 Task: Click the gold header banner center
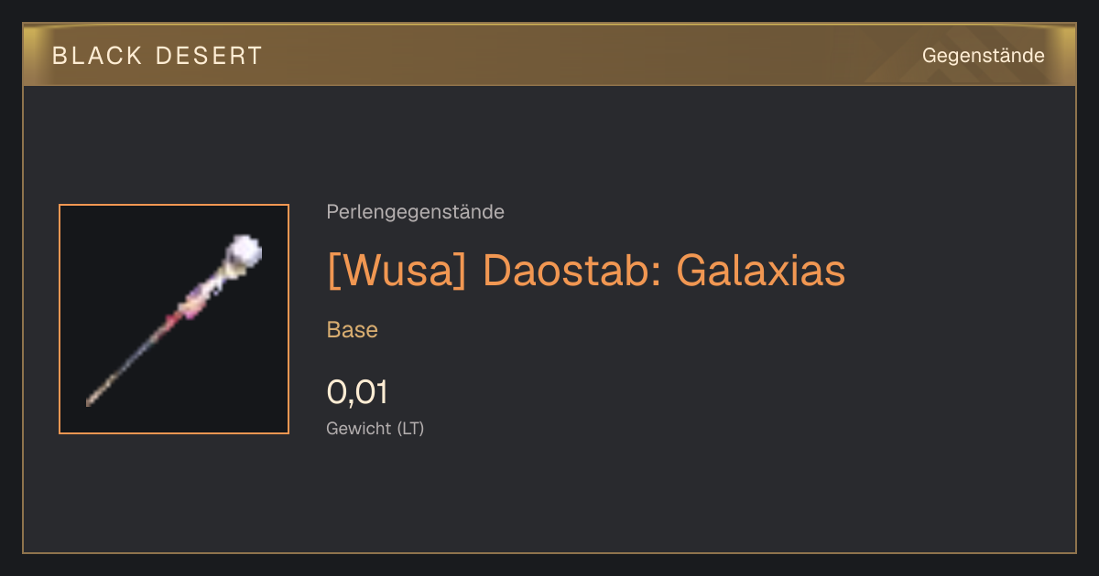point(549,55)
